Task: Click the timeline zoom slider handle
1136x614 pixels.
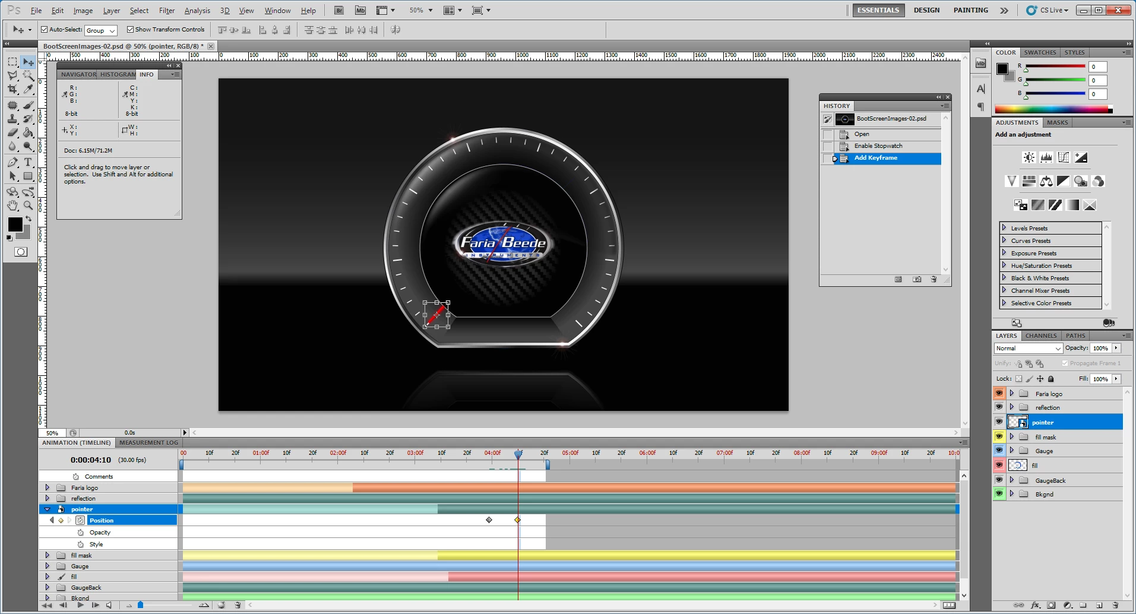Action: pos(140,604)
